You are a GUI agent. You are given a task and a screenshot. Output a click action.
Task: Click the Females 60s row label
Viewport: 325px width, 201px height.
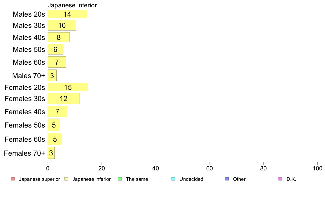point(25,139)
